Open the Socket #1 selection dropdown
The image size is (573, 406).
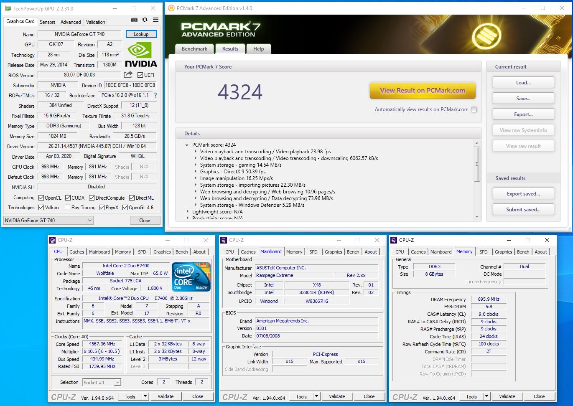(102, 382)
